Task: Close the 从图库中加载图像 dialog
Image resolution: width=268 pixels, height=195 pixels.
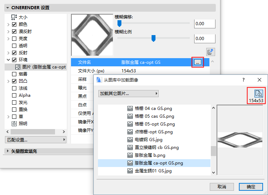Action: pyautogui.click(x=259, y=80)
